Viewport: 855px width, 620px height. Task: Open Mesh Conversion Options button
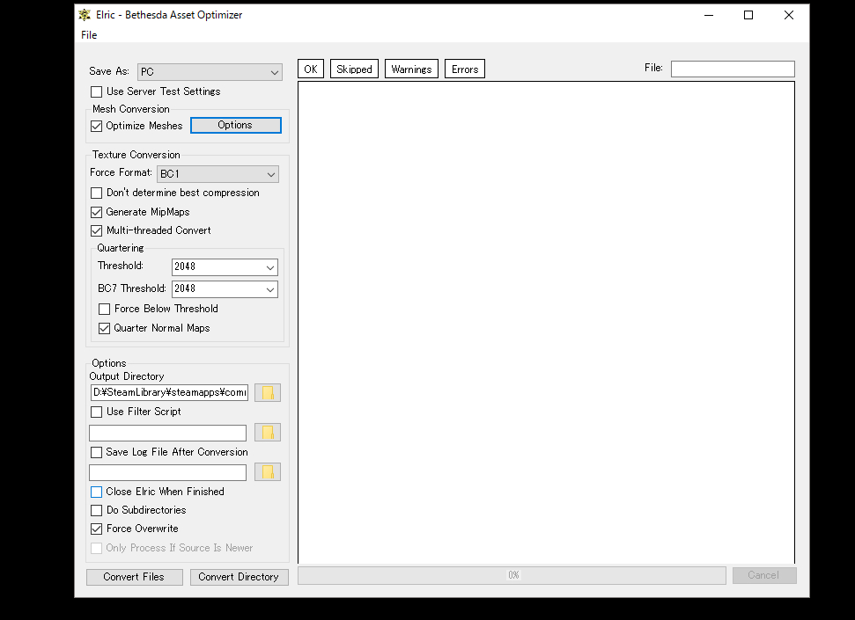coord(236,125)
